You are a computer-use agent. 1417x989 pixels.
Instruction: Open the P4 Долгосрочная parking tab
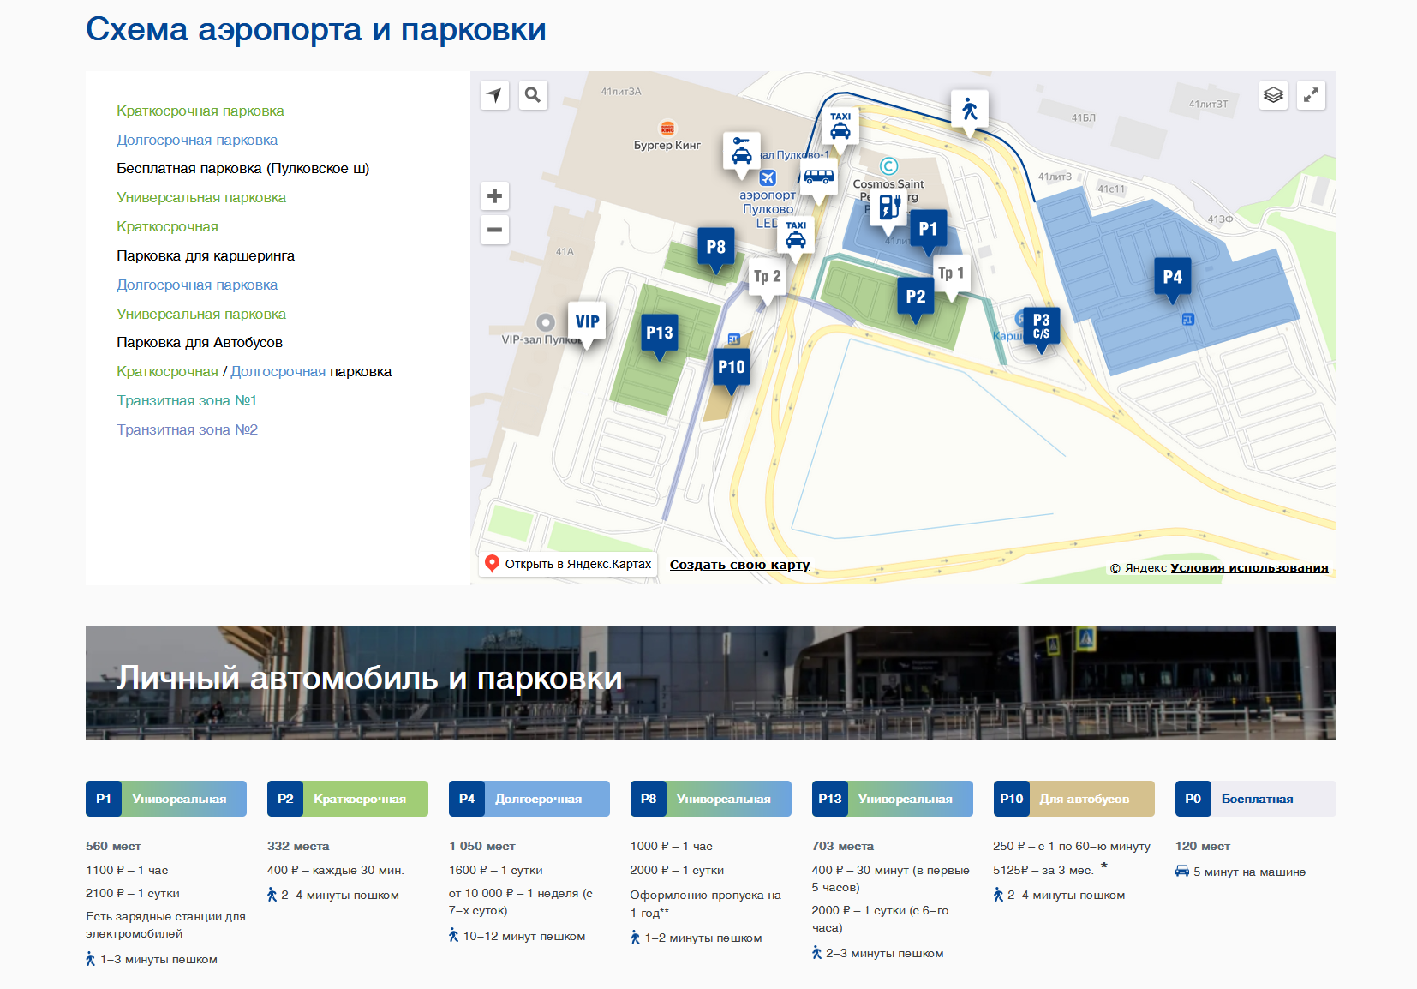click(x=529, y=799)
